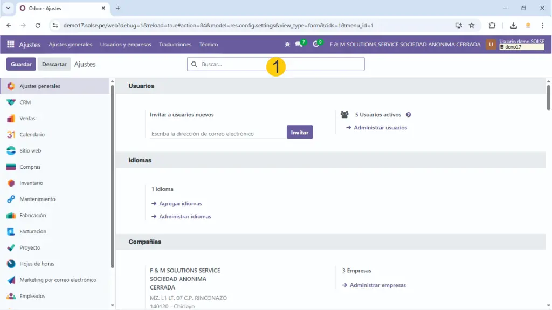Open the Usuarios y empresas menu

coord(126,45)
